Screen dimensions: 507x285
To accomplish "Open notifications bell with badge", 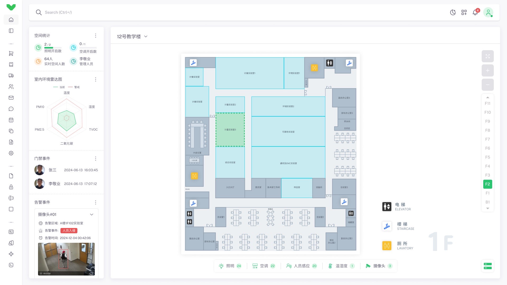I will coord(475,12).
